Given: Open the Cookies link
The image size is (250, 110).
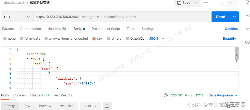Looking at the screenshot, I should (231, 29).
